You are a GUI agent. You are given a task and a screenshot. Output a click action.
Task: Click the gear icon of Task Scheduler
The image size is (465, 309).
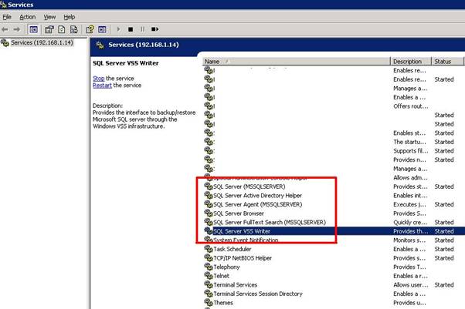point(209,249)
